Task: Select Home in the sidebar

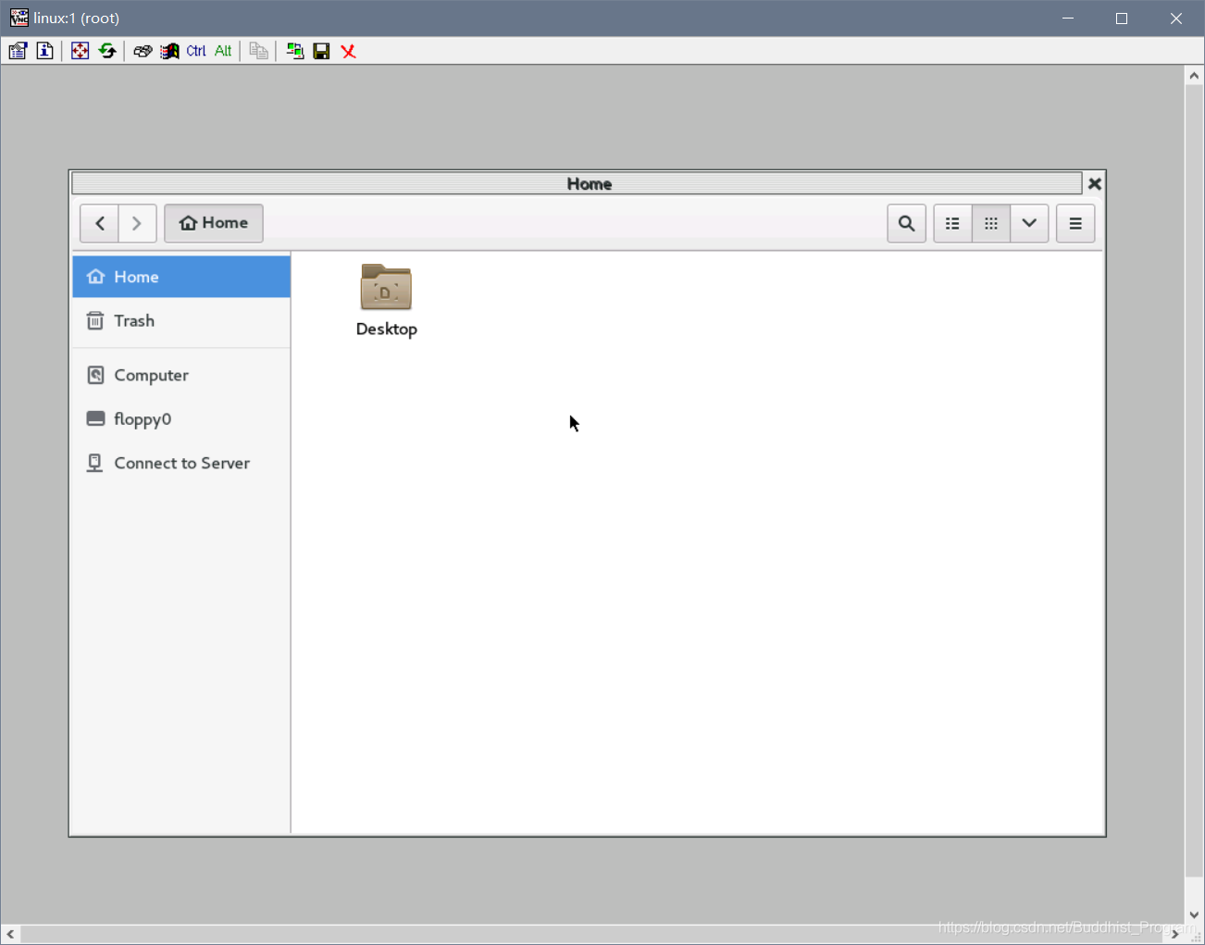Action: pyautogui.click(x=181, y=277)
